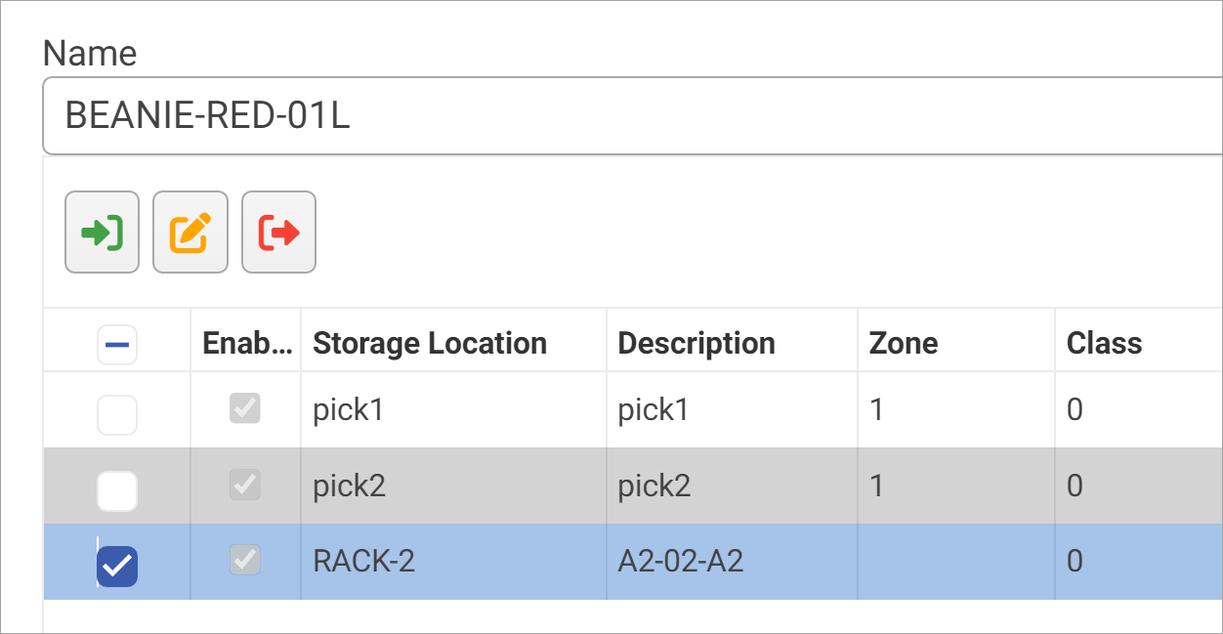Screen dimensions: 1223x634
Task: Click the truncated Enabled column header
Action: click(x=245, y=343)
